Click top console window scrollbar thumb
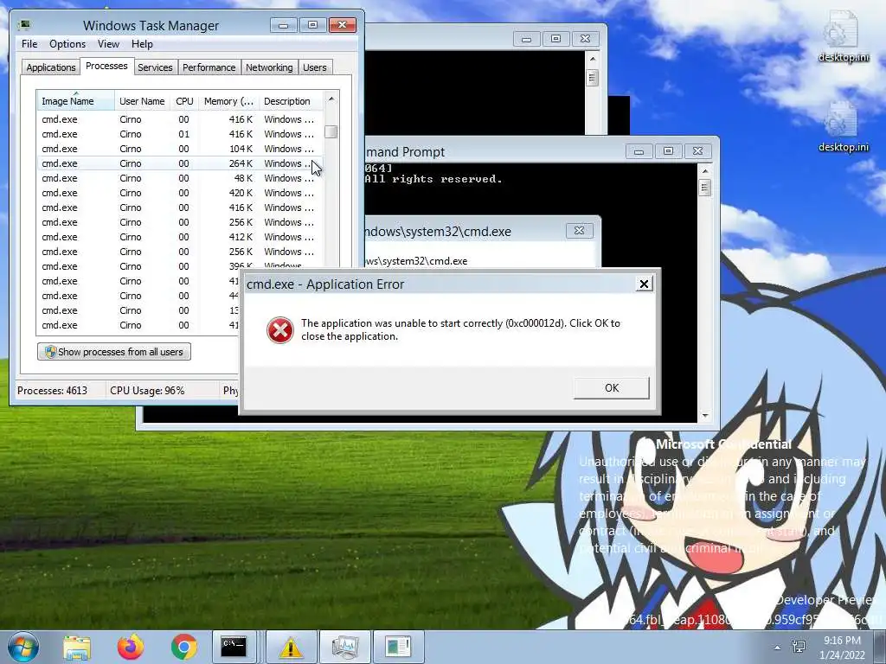Viewport: 886px width, 664px height. pyautogui.click(x=592, y=77)
